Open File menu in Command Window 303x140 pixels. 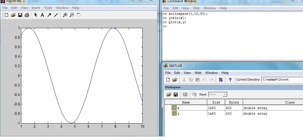tap(166, 8)
